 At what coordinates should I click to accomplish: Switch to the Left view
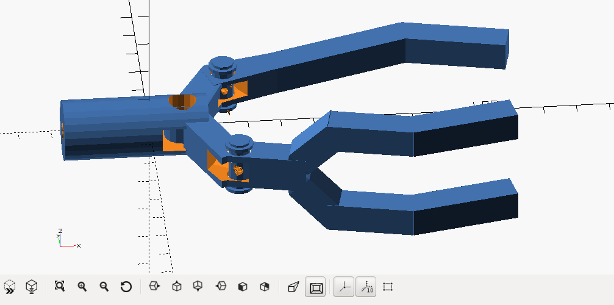coord(221,286)
